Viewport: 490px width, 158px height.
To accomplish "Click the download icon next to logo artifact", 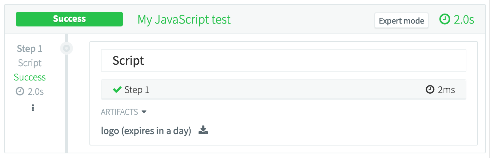I will coord(203,130).
